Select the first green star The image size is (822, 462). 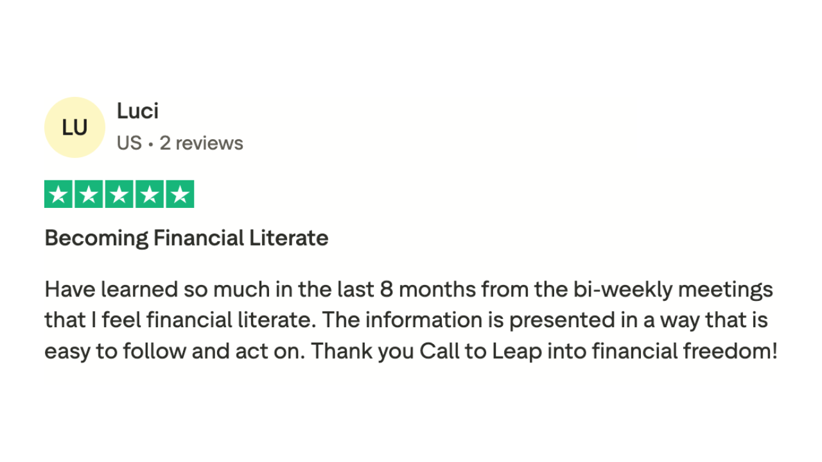coord(58,194)
